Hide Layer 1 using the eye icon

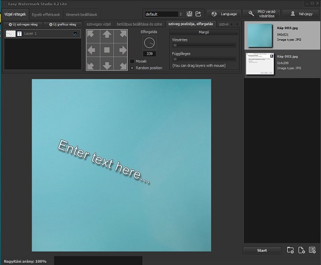click(75, 34)
